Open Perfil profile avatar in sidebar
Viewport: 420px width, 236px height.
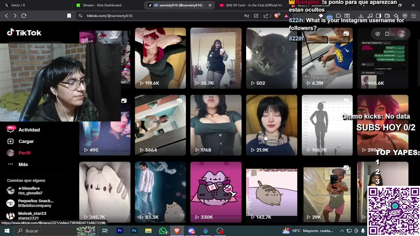coord(10,153)
